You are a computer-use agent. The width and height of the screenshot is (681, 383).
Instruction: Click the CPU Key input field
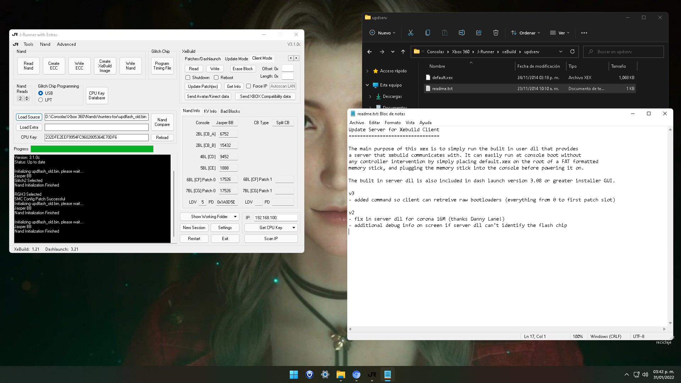(x=96, y=138)
